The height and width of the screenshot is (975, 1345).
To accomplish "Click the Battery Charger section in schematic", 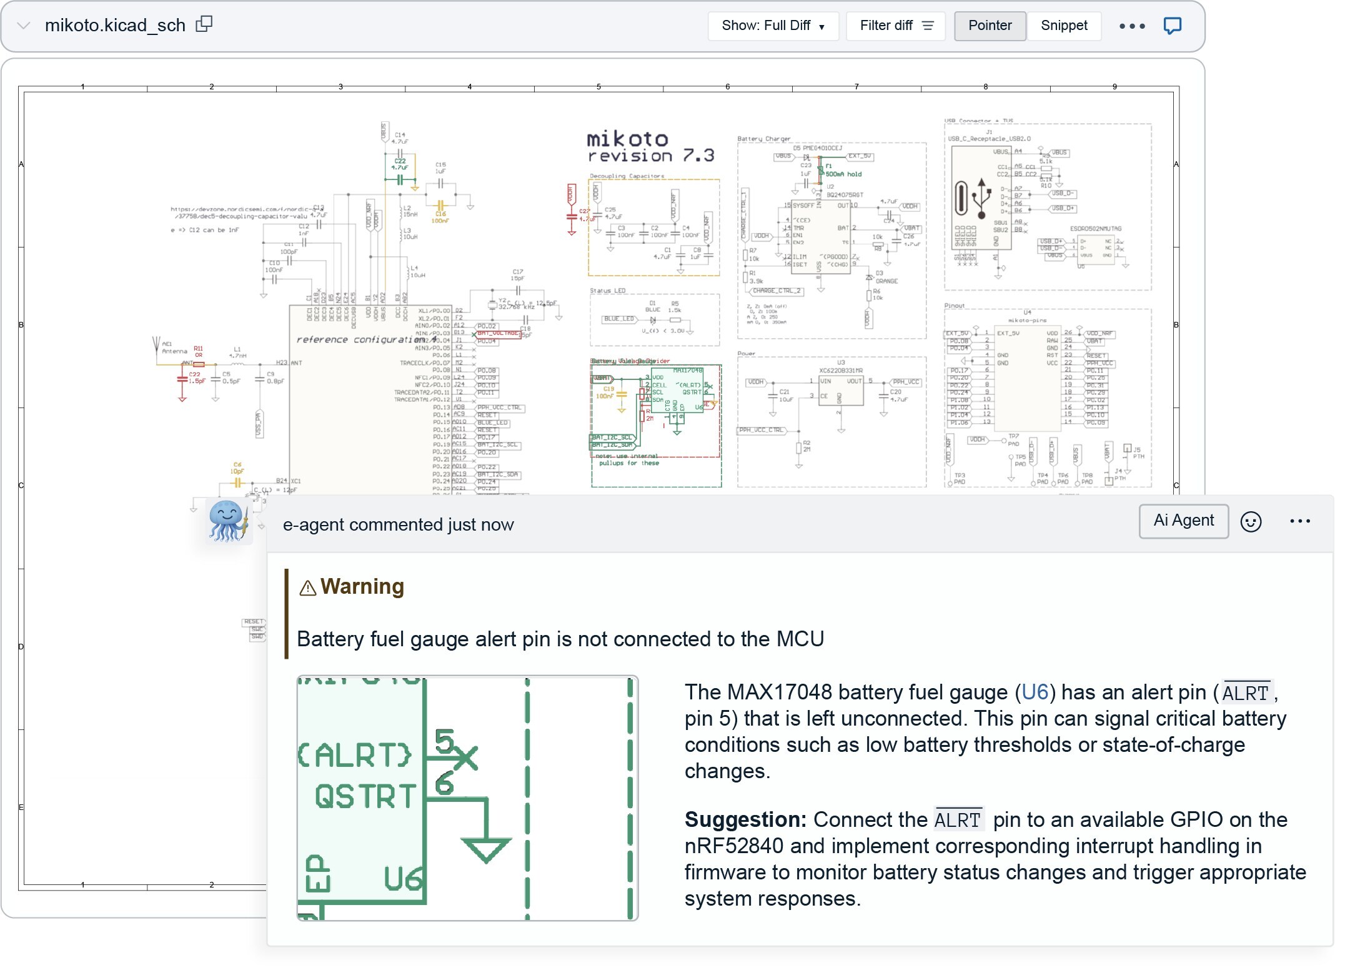I will (x=831, y=241).
